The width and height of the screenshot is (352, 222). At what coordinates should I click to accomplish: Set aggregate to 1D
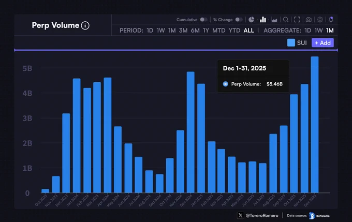pos(308,31)
